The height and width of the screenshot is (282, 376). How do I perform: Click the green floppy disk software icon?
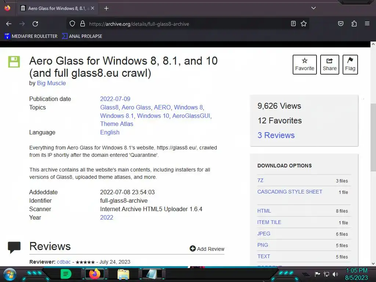pyautogui.click(x=14, y=62)
